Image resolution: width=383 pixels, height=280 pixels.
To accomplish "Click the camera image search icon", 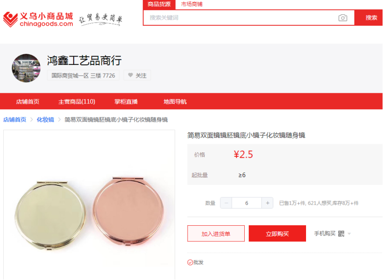I will click(x=343, y=18).
